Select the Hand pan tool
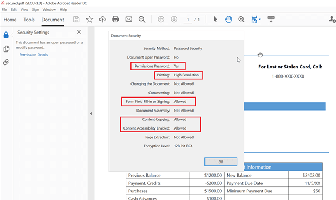The width and height of the screenshot is (336, 200). (228, 20)
